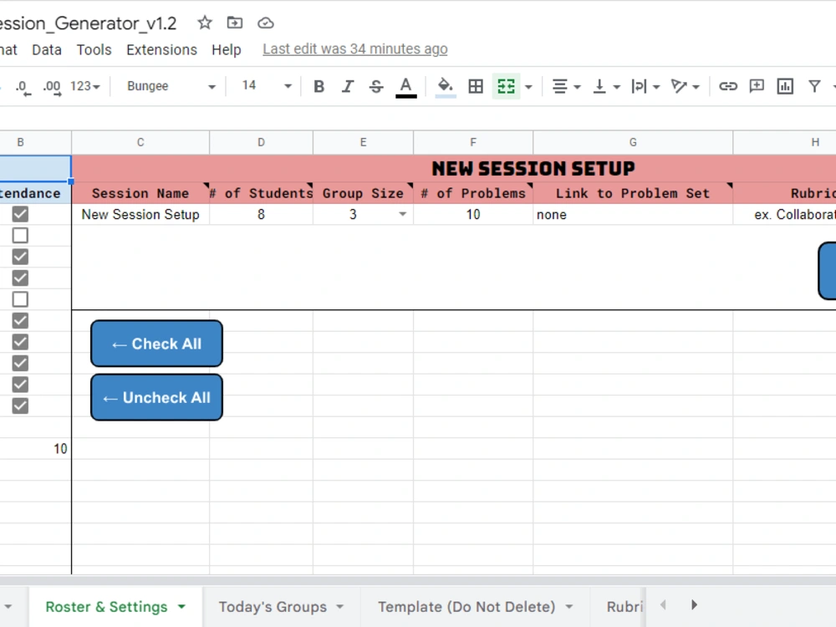Open the fill color picker

tap(445, 86)
